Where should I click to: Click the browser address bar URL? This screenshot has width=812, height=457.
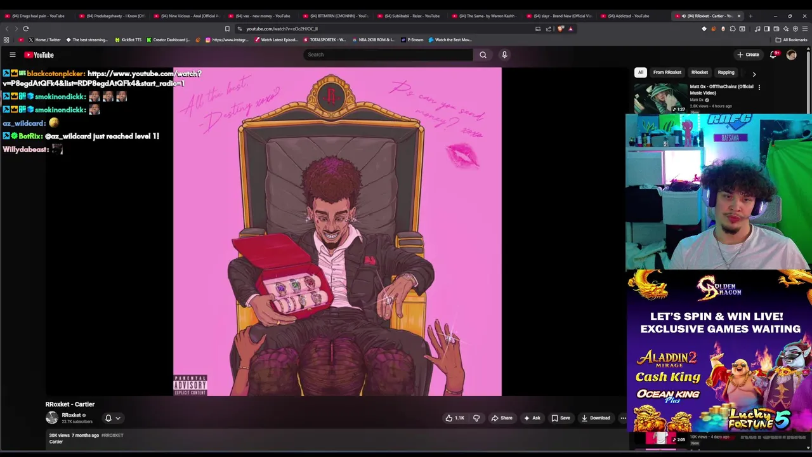coord(282,29)
